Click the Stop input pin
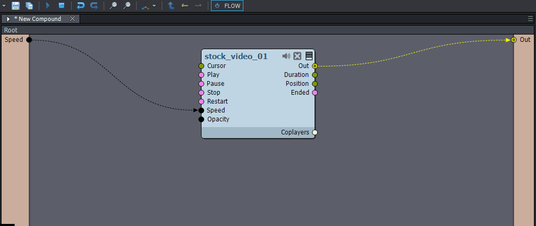This screenshot has height=226, width=536. click(202, 93)
